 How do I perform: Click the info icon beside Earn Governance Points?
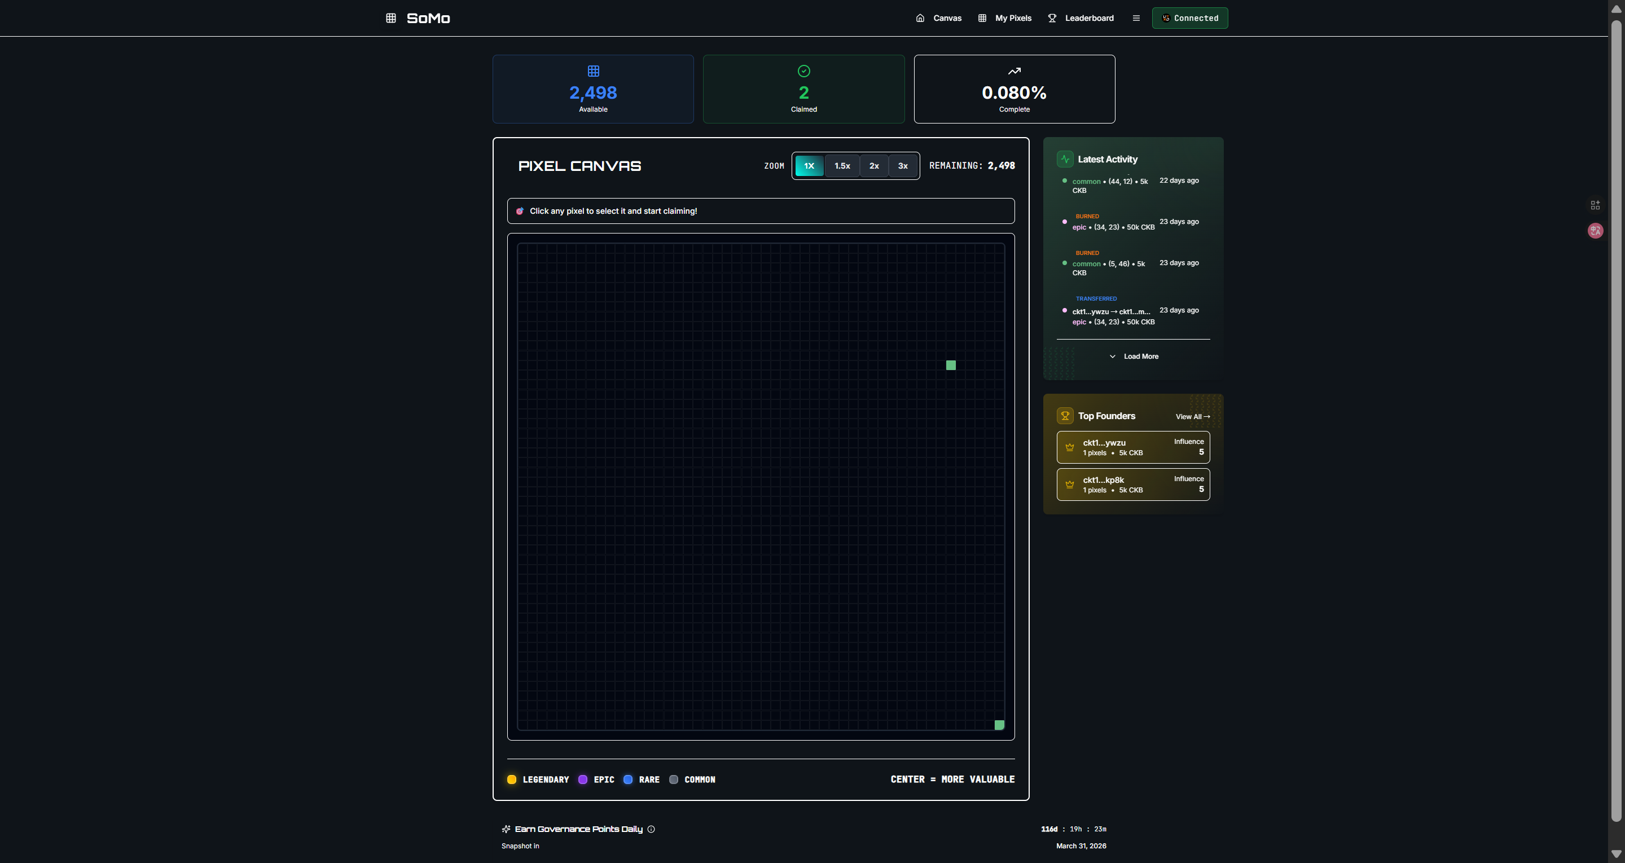point(651,829)
